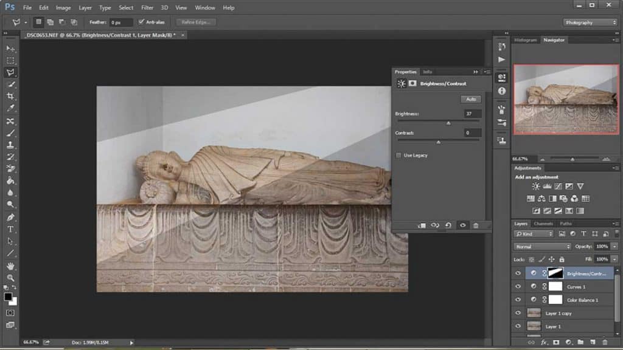Click the Contrast slider handle
The width and height of the screenshot is (623, 350).
439,142
